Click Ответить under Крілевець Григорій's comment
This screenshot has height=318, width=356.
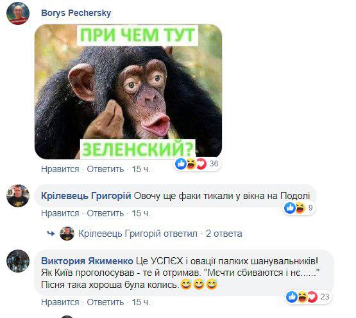[105, 213]
